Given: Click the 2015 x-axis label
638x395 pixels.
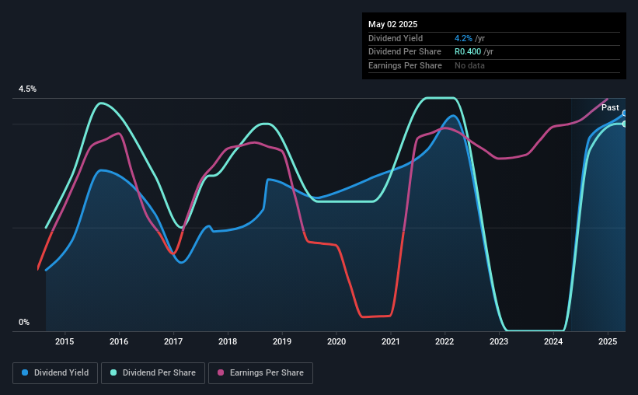Looking at the screenshot, I should click(64, 341).
